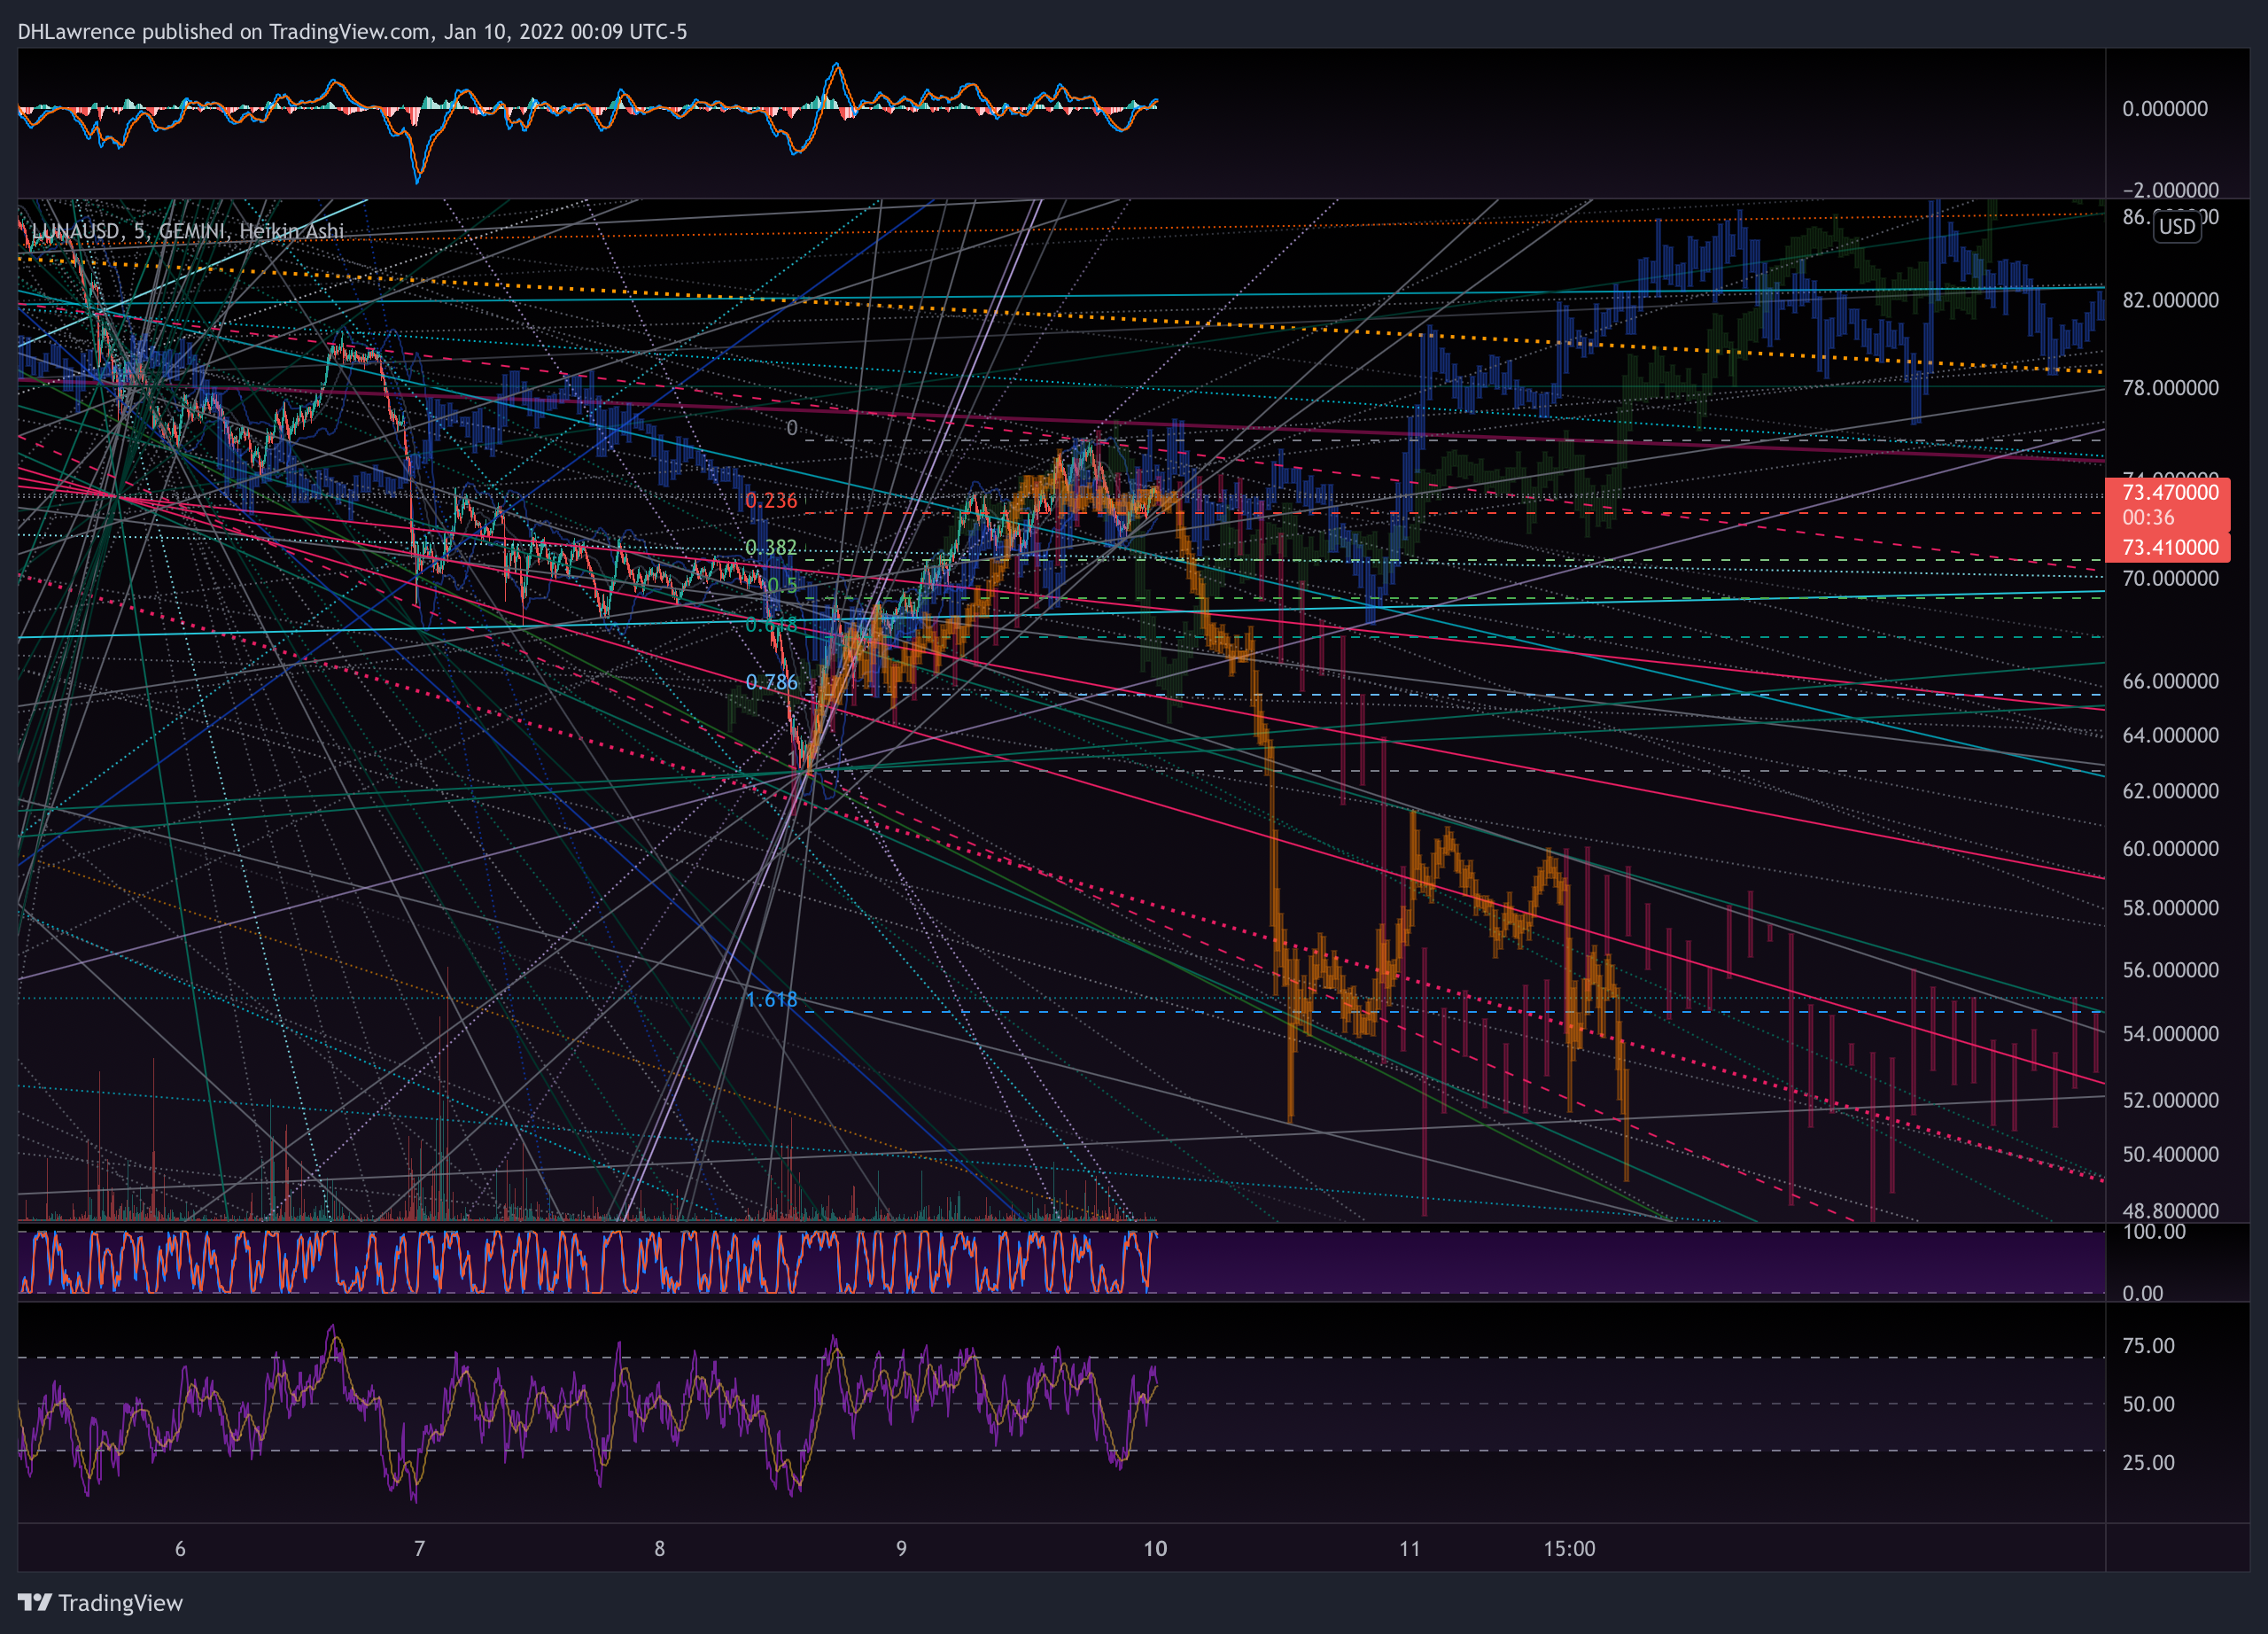The height and width of the screenshot is (1634, 2268).
Task: Click the 54.000000 price axis value
Action: click(x=2170, y=1033)
